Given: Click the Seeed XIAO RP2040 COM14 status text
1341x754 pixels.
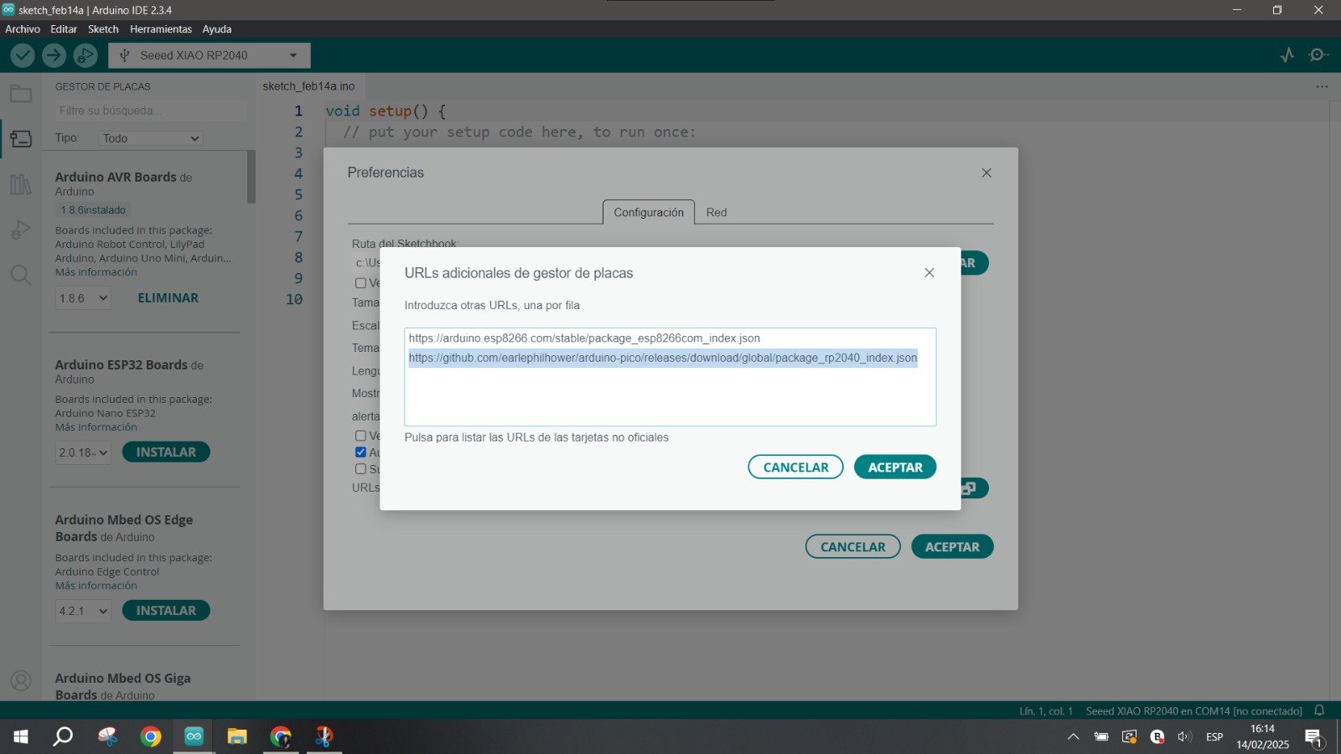Looking at the screenshot, I should pos(1194,711).
